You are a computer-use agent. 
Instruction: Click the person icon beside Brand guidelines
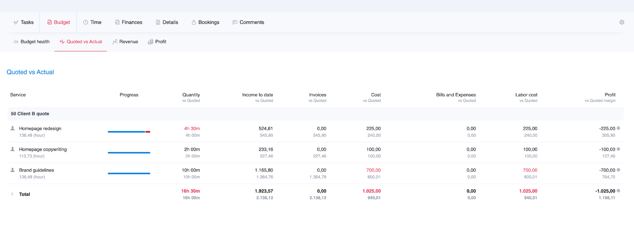[13, 170]
